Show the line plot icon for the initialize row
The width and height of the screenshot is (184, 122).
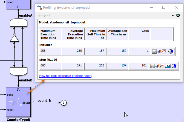(164, 51)
